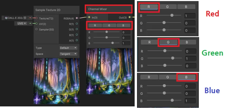Open the object picker beside the DALL-E texture field
The width and height of the screenshot is (226, 108).
25,18
